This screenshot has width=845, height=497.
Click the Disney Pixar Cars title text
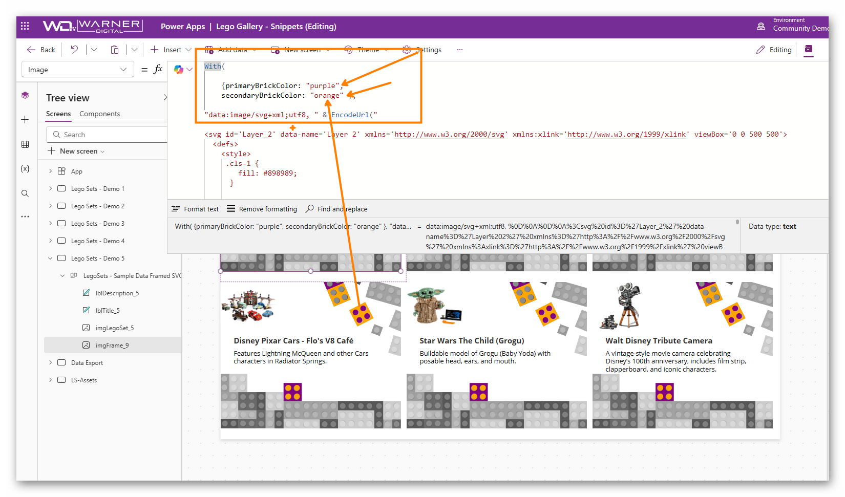[x=293, y=340]
